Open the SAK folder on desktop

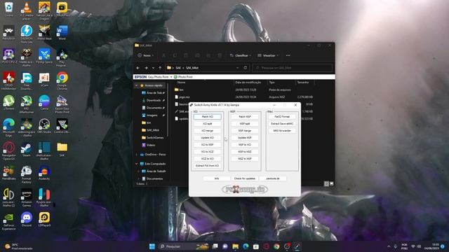(x=62, y=149)
